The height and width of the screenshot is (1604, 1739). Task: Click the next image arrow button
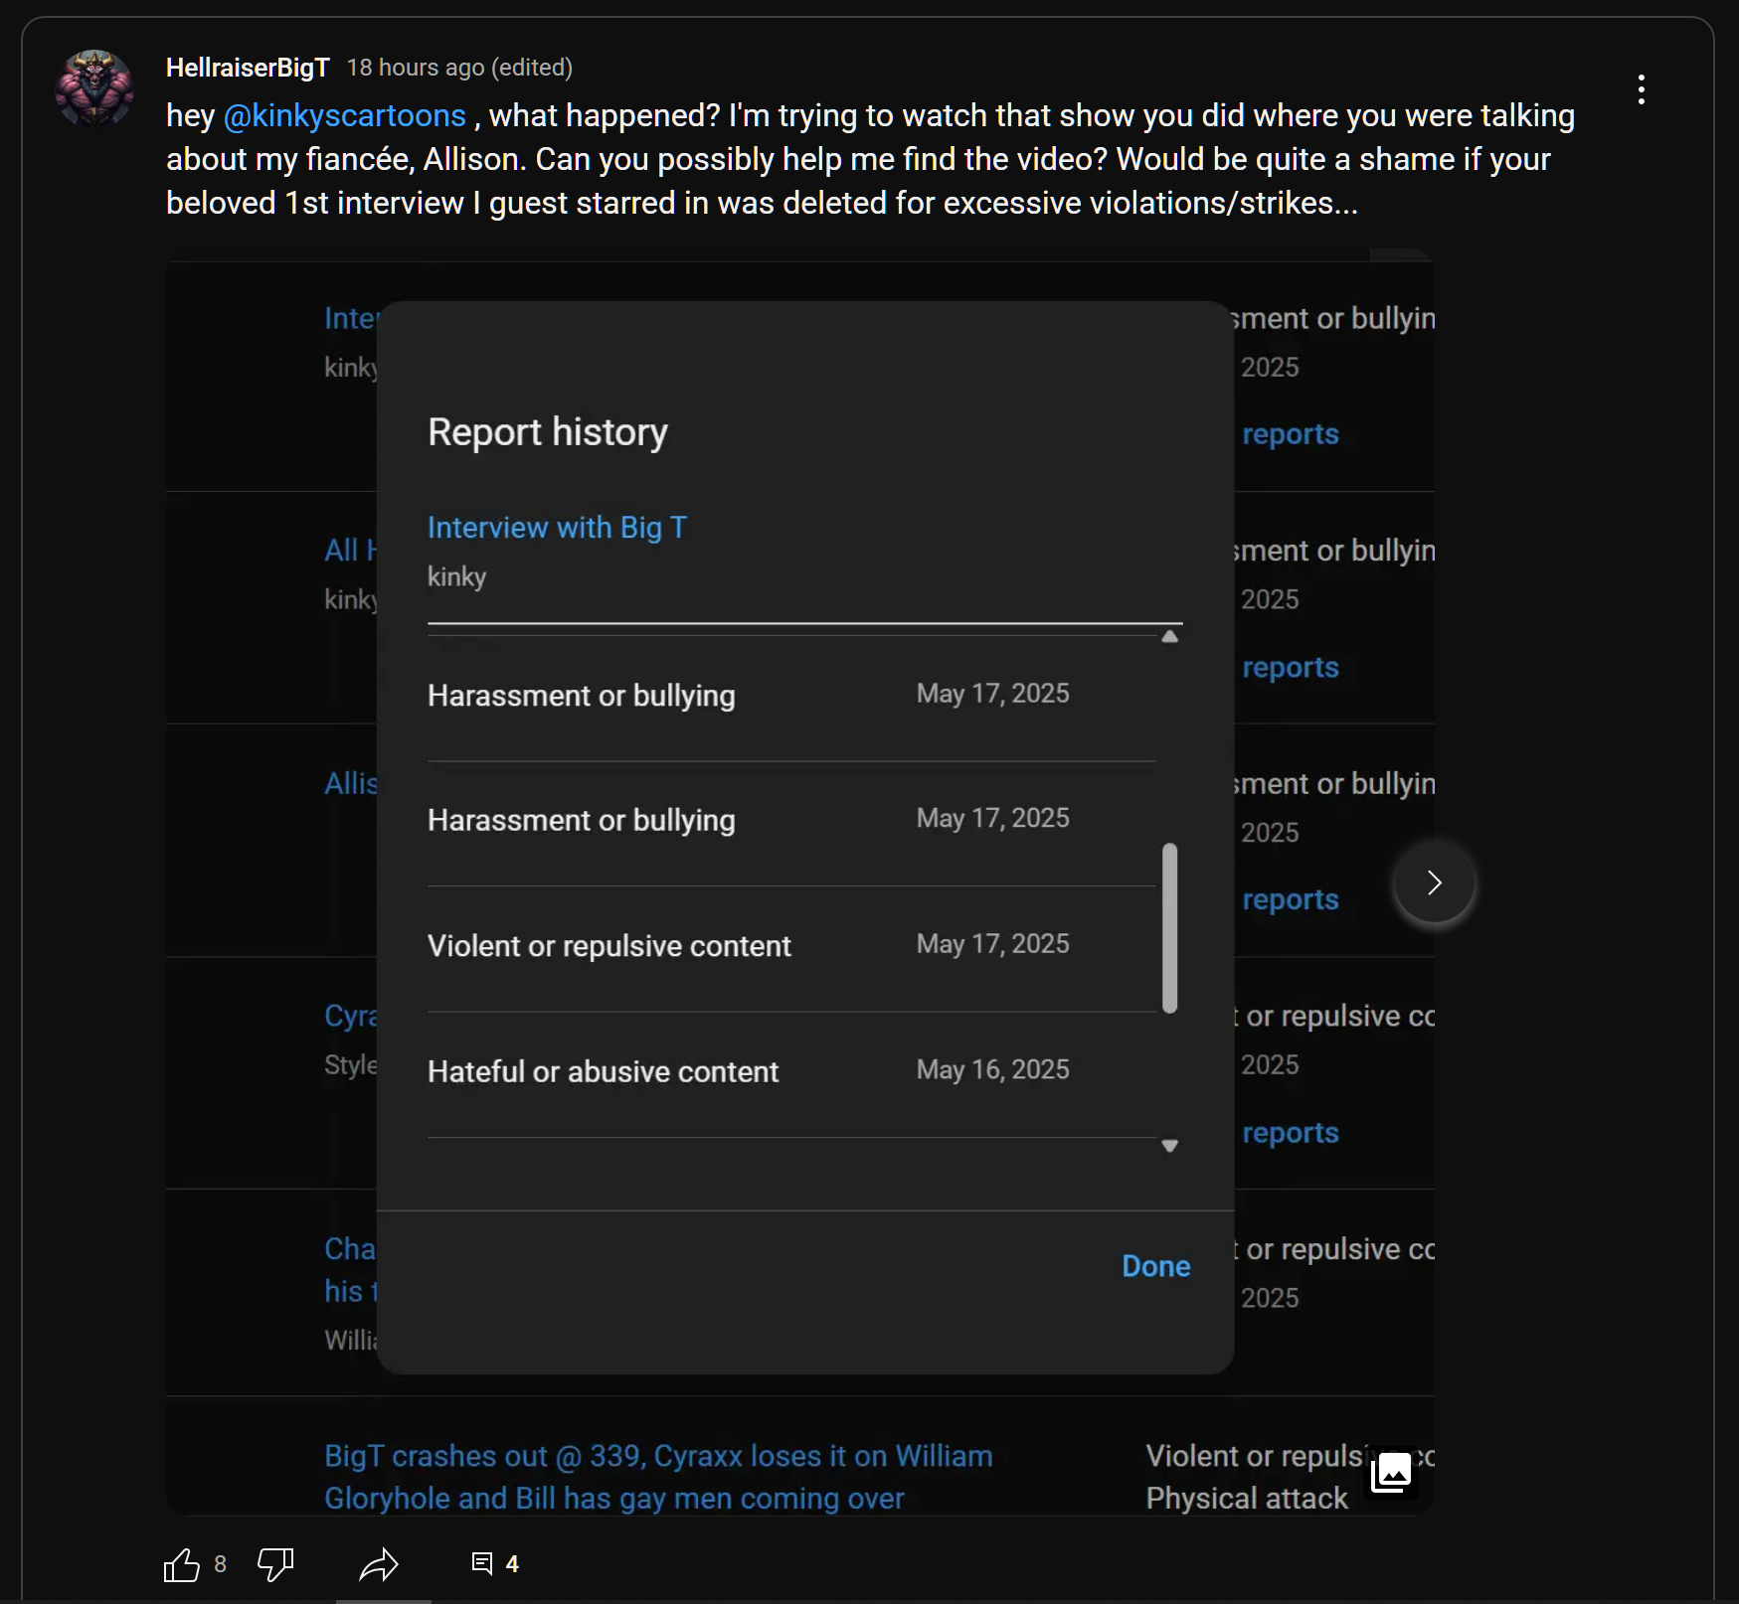coord(1434,882)
